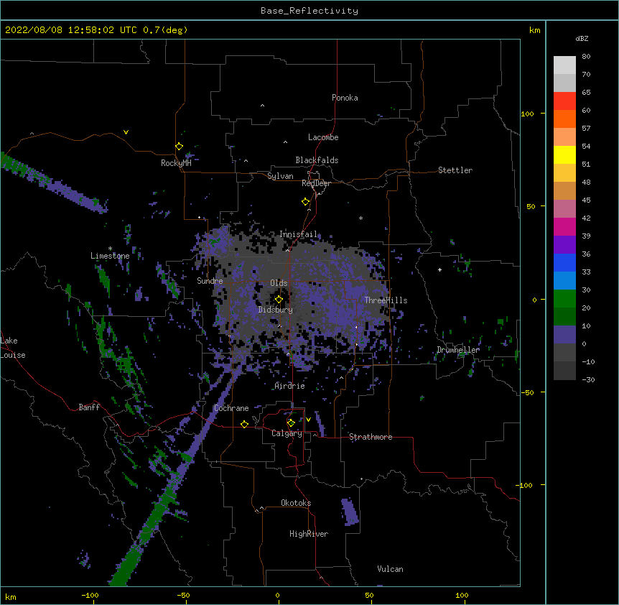This screenshot has width=619, height=605.
Task: Click the Stettler city label
Action: click(455, 170)
